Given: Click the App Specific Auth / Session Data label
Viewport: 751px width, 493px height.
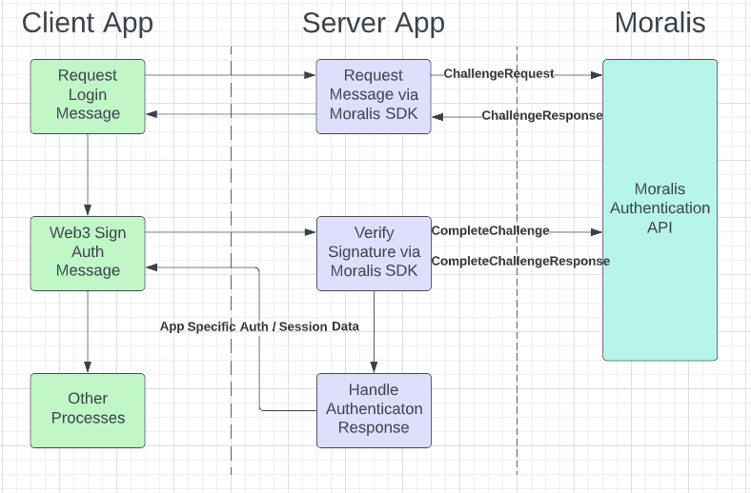Looking at the screenshot, I should pos(259,326).
